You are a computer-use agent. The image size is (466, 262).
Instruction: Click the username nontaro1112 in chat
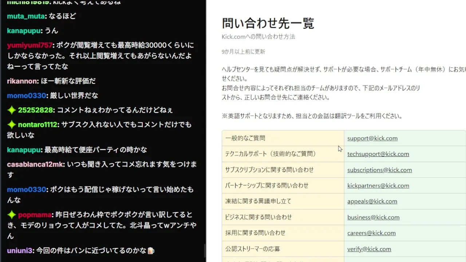[x=38, y=124]
